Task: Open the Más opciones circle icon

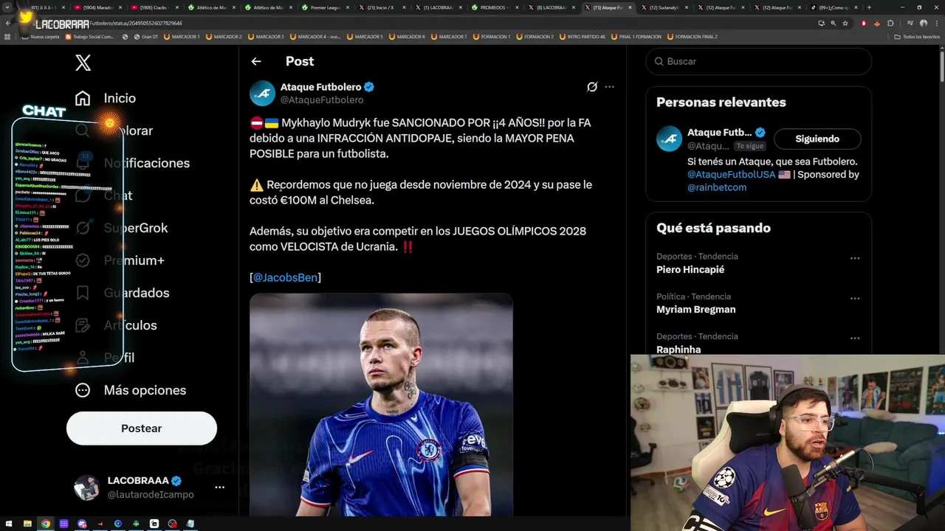Action: 83,390
